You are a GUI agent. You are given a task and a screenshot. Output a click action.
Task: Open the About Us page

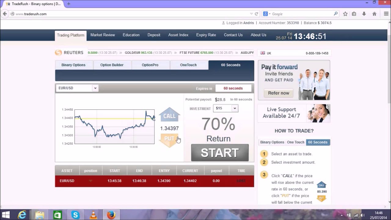pyautogui.click(x=258, y=35)
